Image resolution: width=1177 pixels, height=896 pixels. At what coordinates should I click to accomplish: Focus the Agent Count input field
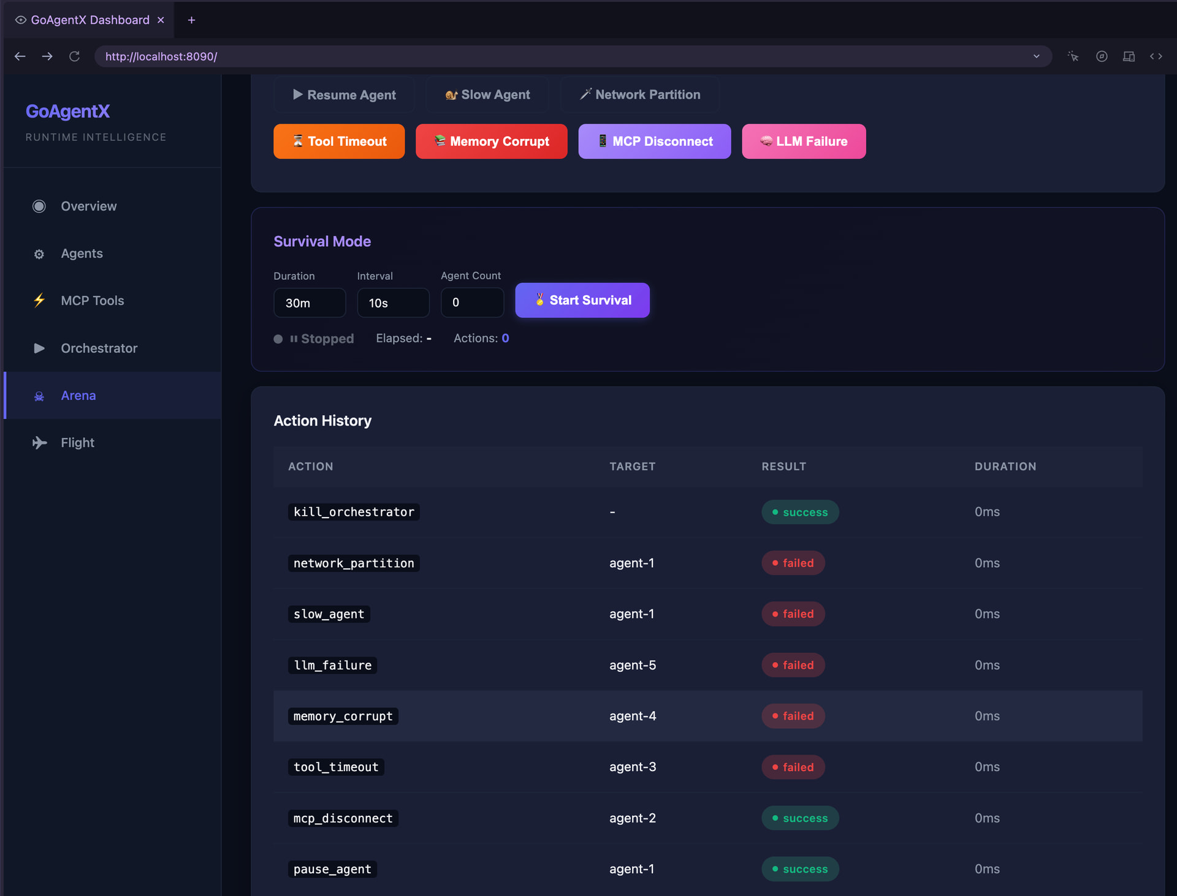472,303
